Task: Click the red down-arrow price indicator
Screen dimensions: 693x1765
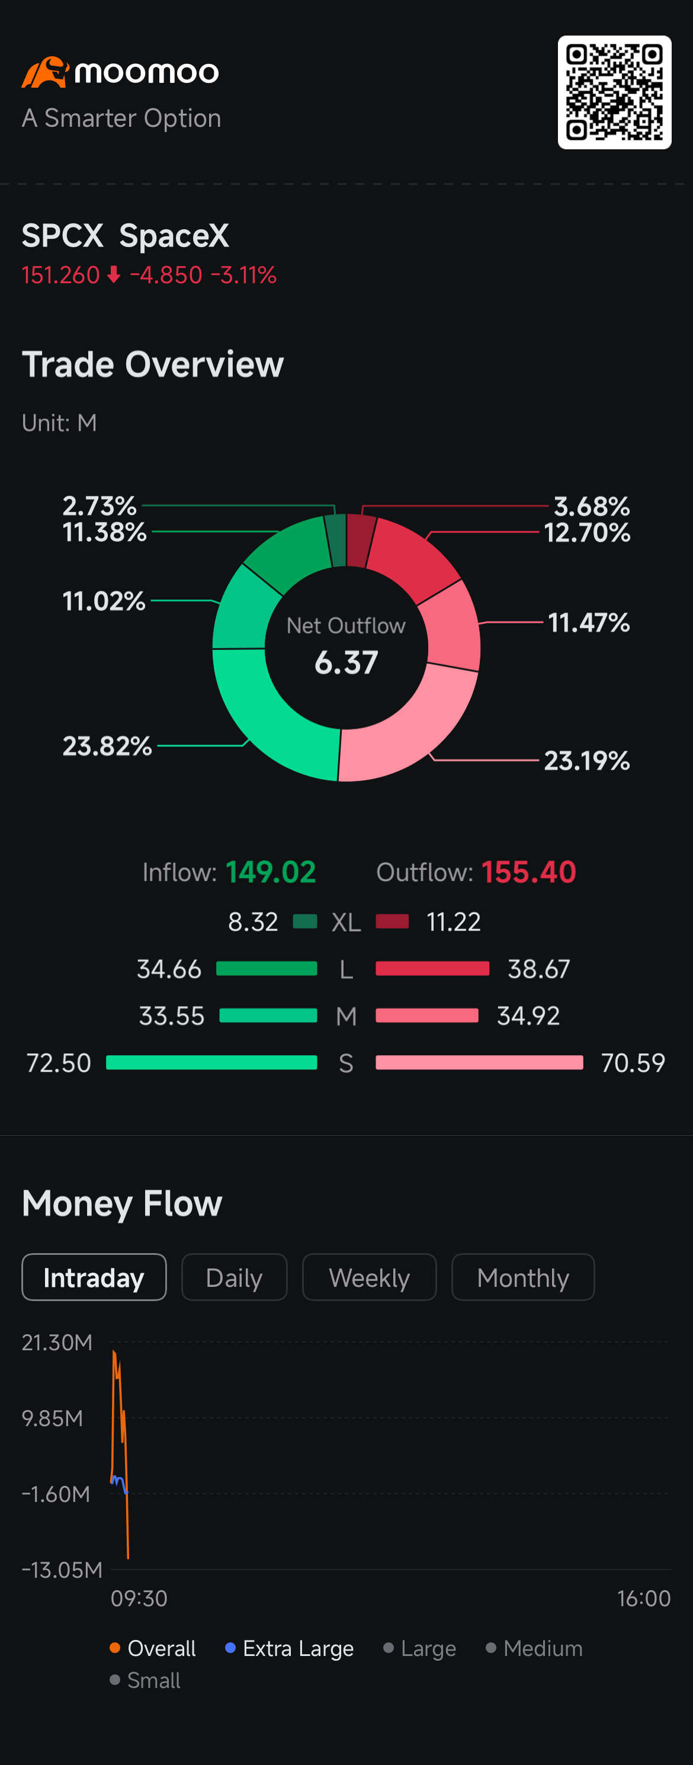Action: [x=114, y=275]
